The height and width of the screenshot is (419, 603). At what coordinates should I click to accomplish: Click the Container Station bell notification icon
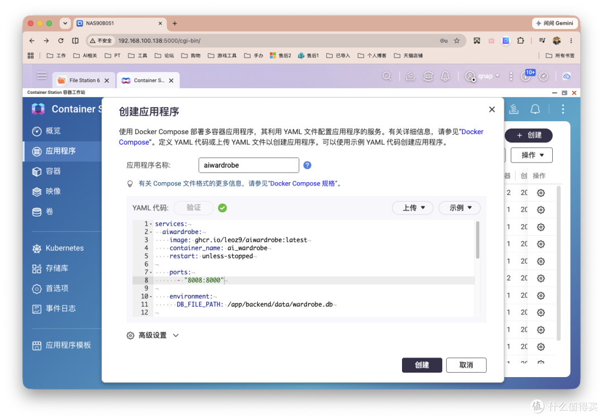pyautogui.click(x=535, y=109)
